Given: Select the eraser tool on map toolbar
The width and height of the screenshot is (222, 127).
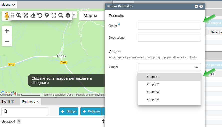Looking at the screenshot, I should (x=33, y=15).
